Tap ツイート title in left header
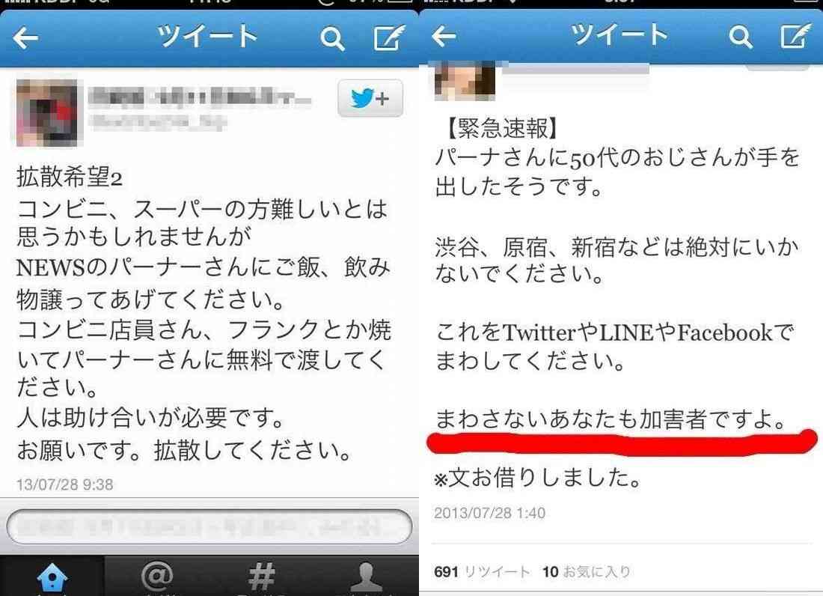Viewport: 823px width, 596px height. click(208, 36)
